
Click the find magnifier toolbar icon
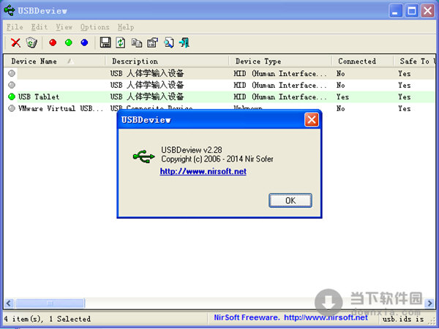169,43
